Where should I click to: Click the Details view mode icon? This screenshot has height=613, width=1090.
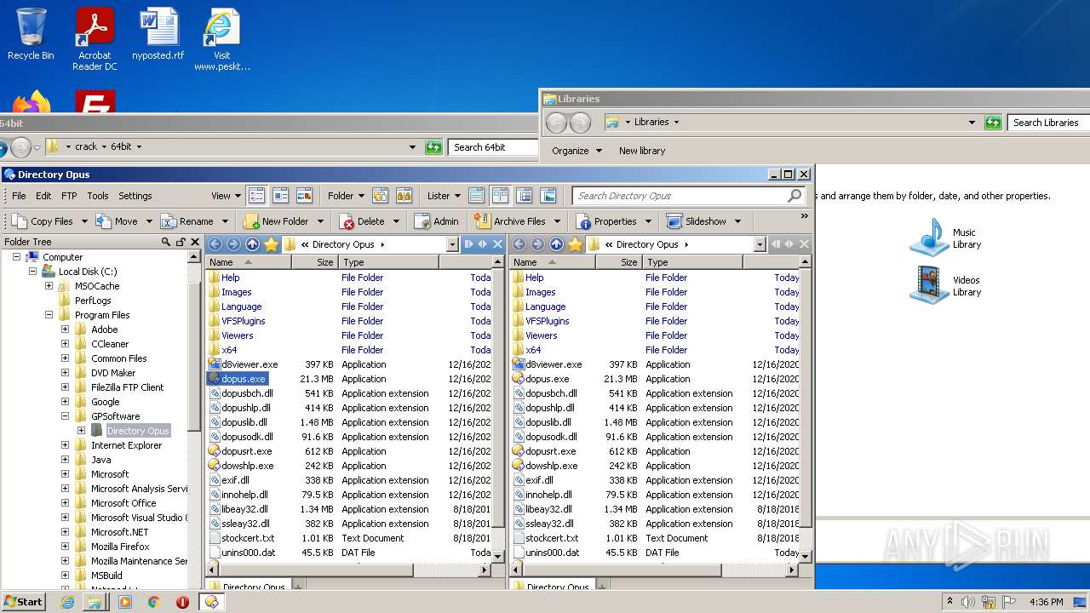coord(256,196)
